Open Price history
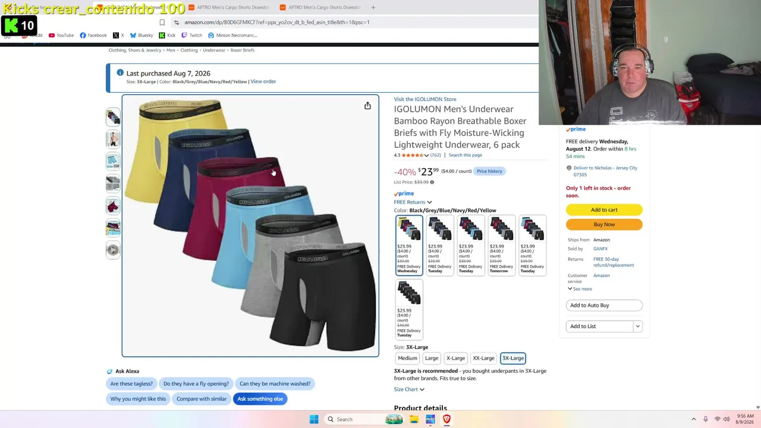The width and height of the screenshot is (761, 428). pyautogui.click(x=489, y=171)
